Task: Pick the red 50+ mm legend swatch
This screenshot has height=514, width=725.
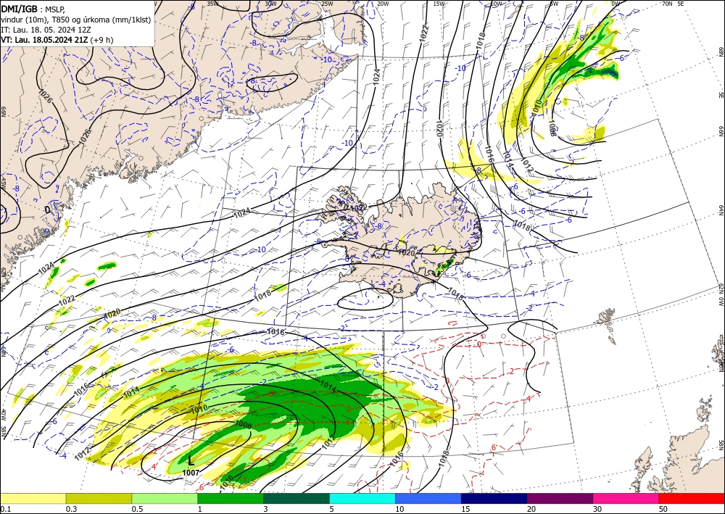Action: pos(692,499)
